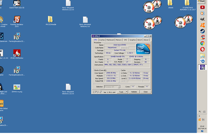Click the Bus Speed value 333.33 MHz

[111, 78]
